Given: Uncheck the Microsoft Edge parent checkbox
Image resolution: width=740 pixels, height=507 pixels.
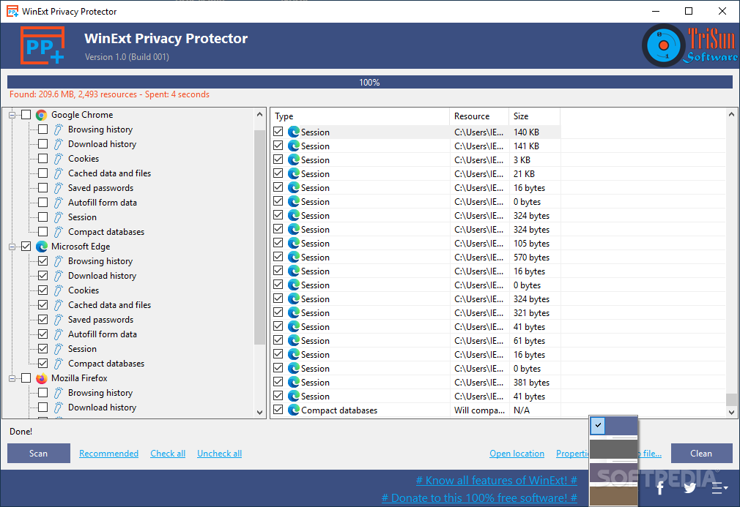Looking at the screenshot, I should tap(26, 247).
